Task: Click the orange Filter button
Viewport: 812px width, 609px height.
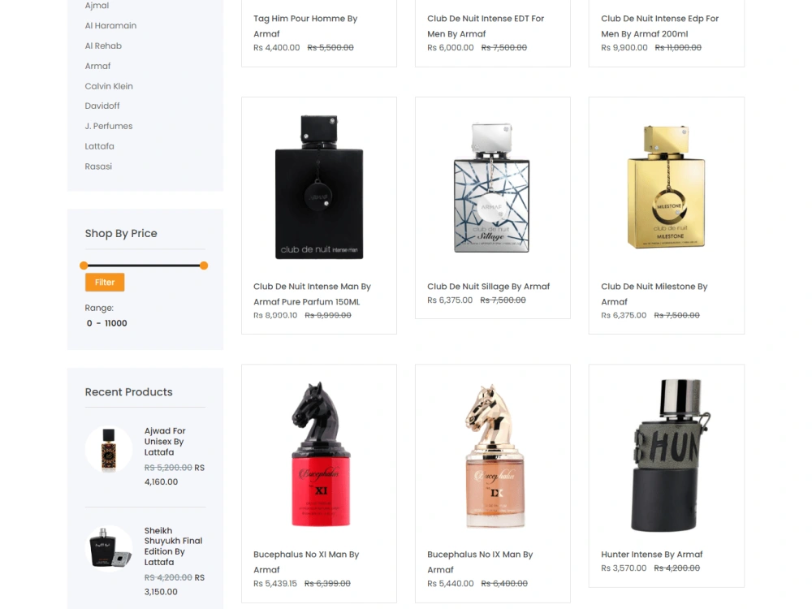Action: (x=105, y=283)
